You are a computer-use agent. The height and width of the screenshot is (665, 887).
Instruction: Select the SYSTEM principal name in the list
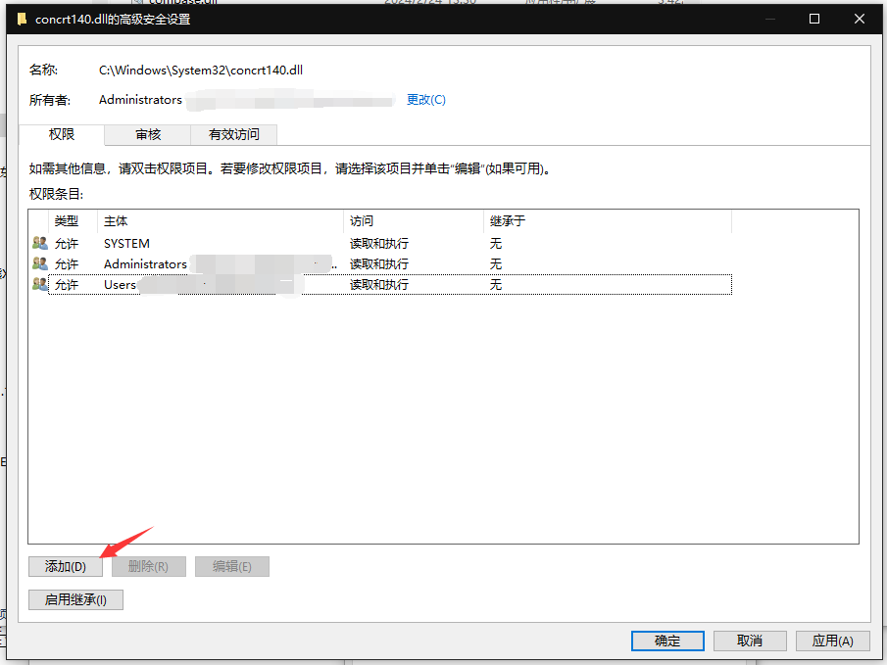[126, 243]
